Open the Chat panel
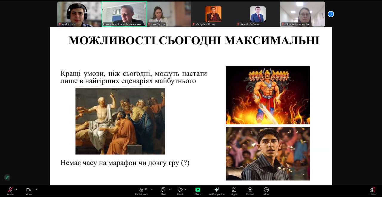This screenshot has height=197, width=382. (163, 191)
